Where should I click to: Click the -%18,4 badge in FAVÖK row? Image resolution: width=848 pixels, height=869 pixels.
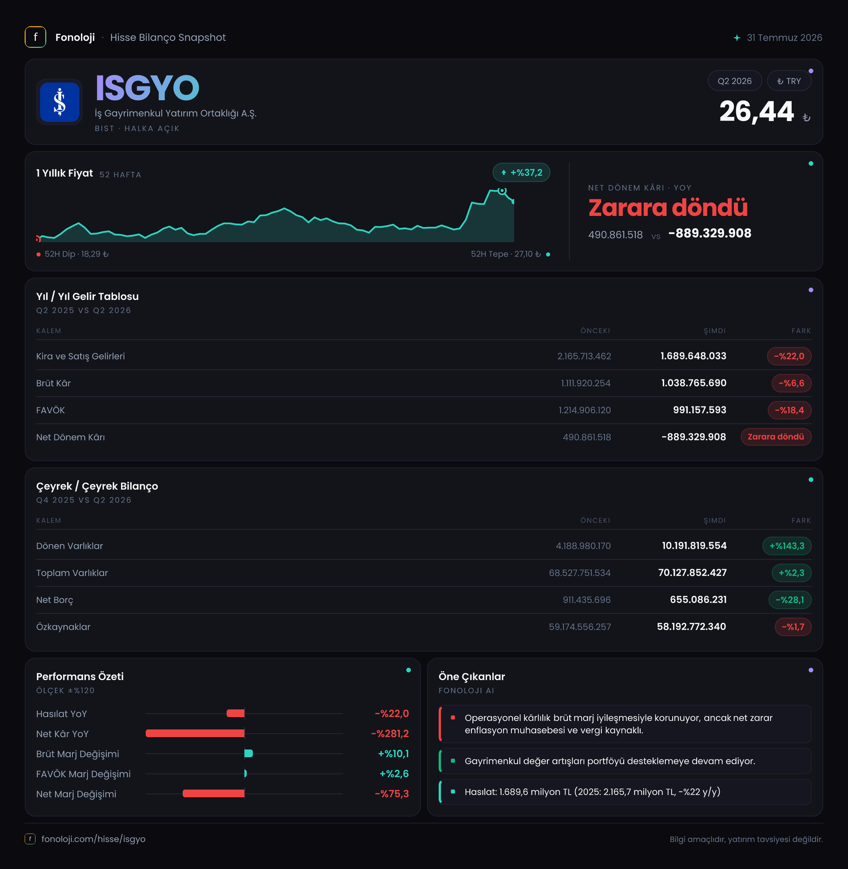789,410
